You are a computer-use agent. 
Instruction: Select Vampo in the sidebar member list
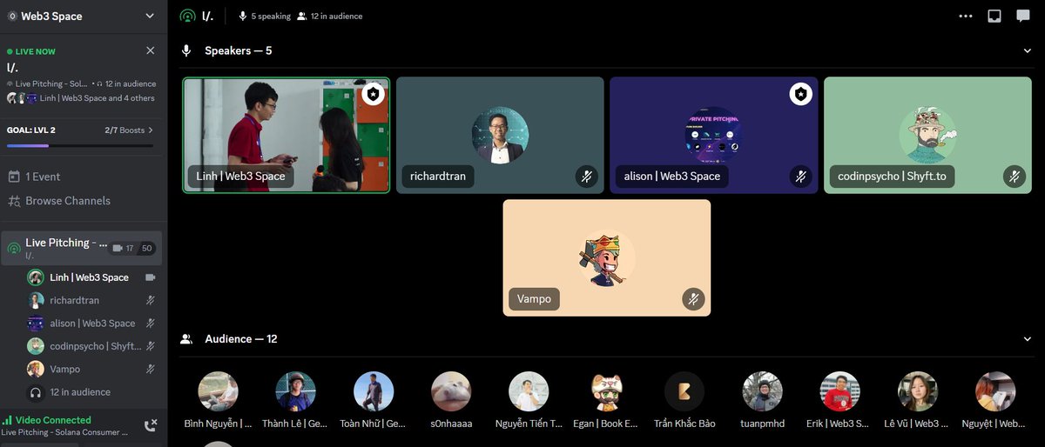[x=65, y=369]
